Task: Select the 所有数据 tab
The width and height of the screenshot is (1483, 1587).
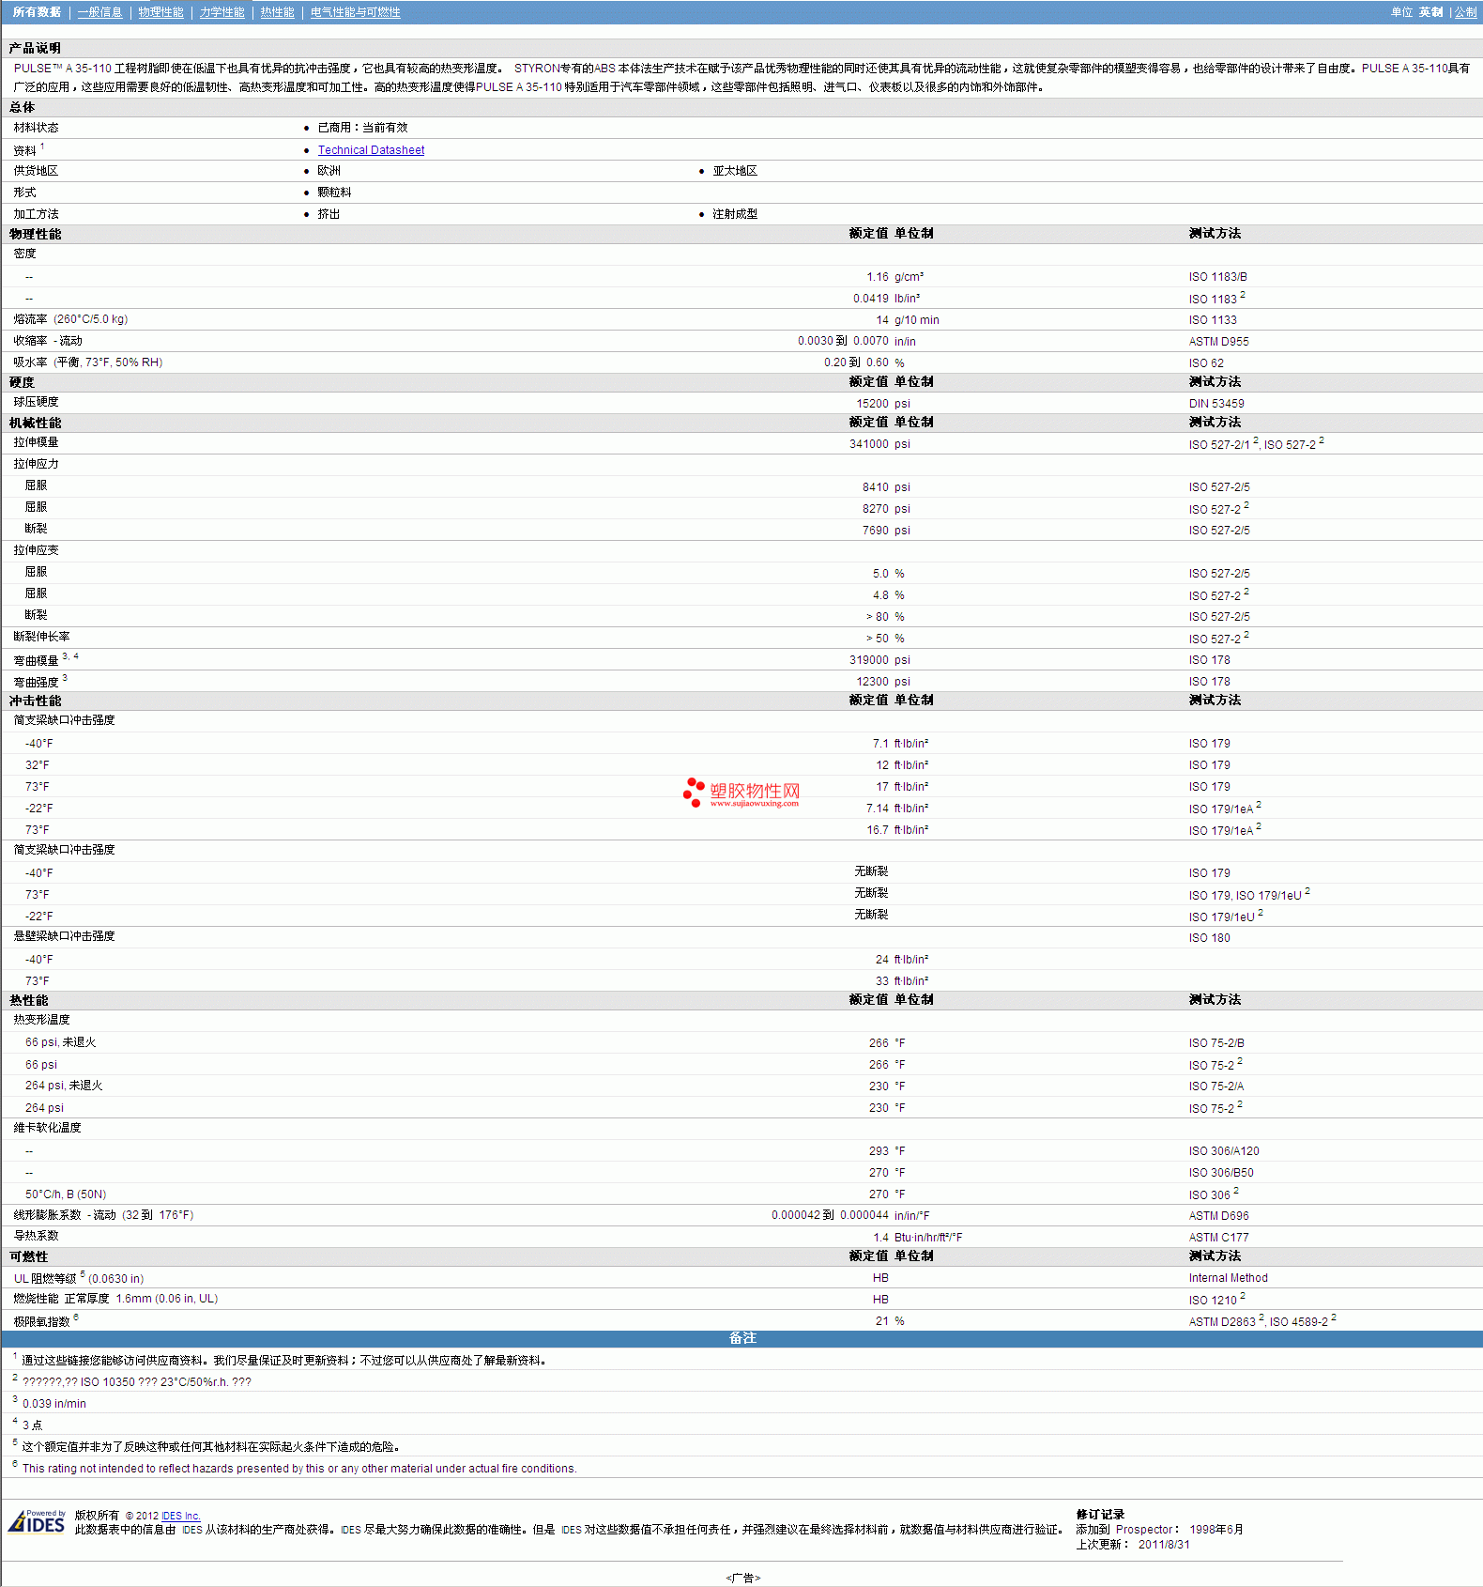Action: (x=37, y=12)
